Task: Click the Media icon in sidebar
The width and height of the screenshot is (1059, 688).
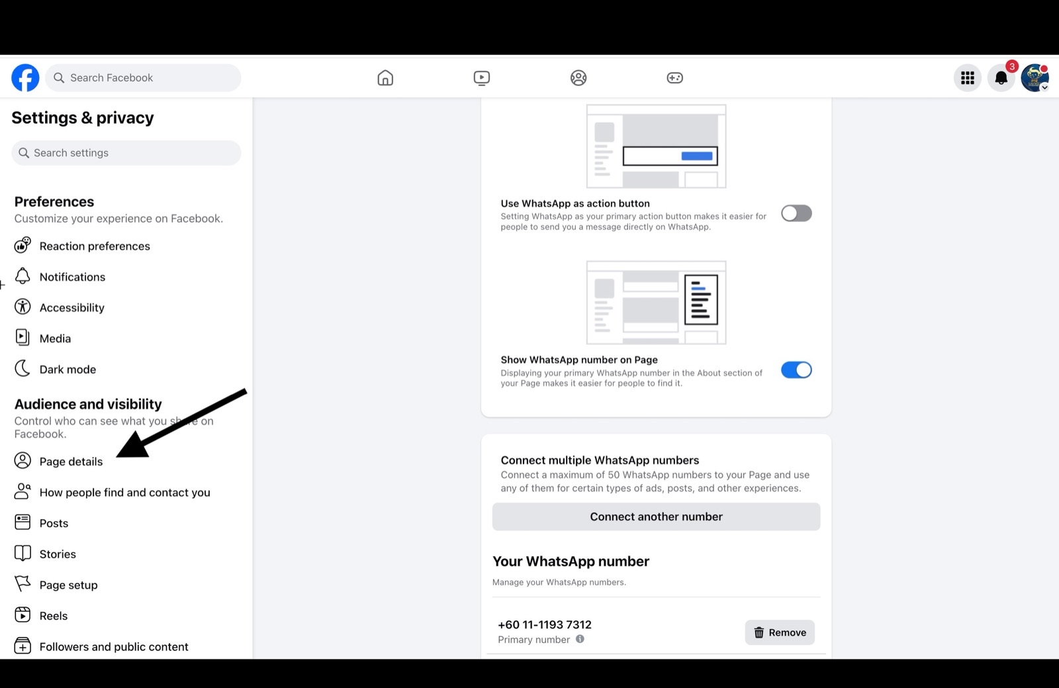Action: [23, 338]
